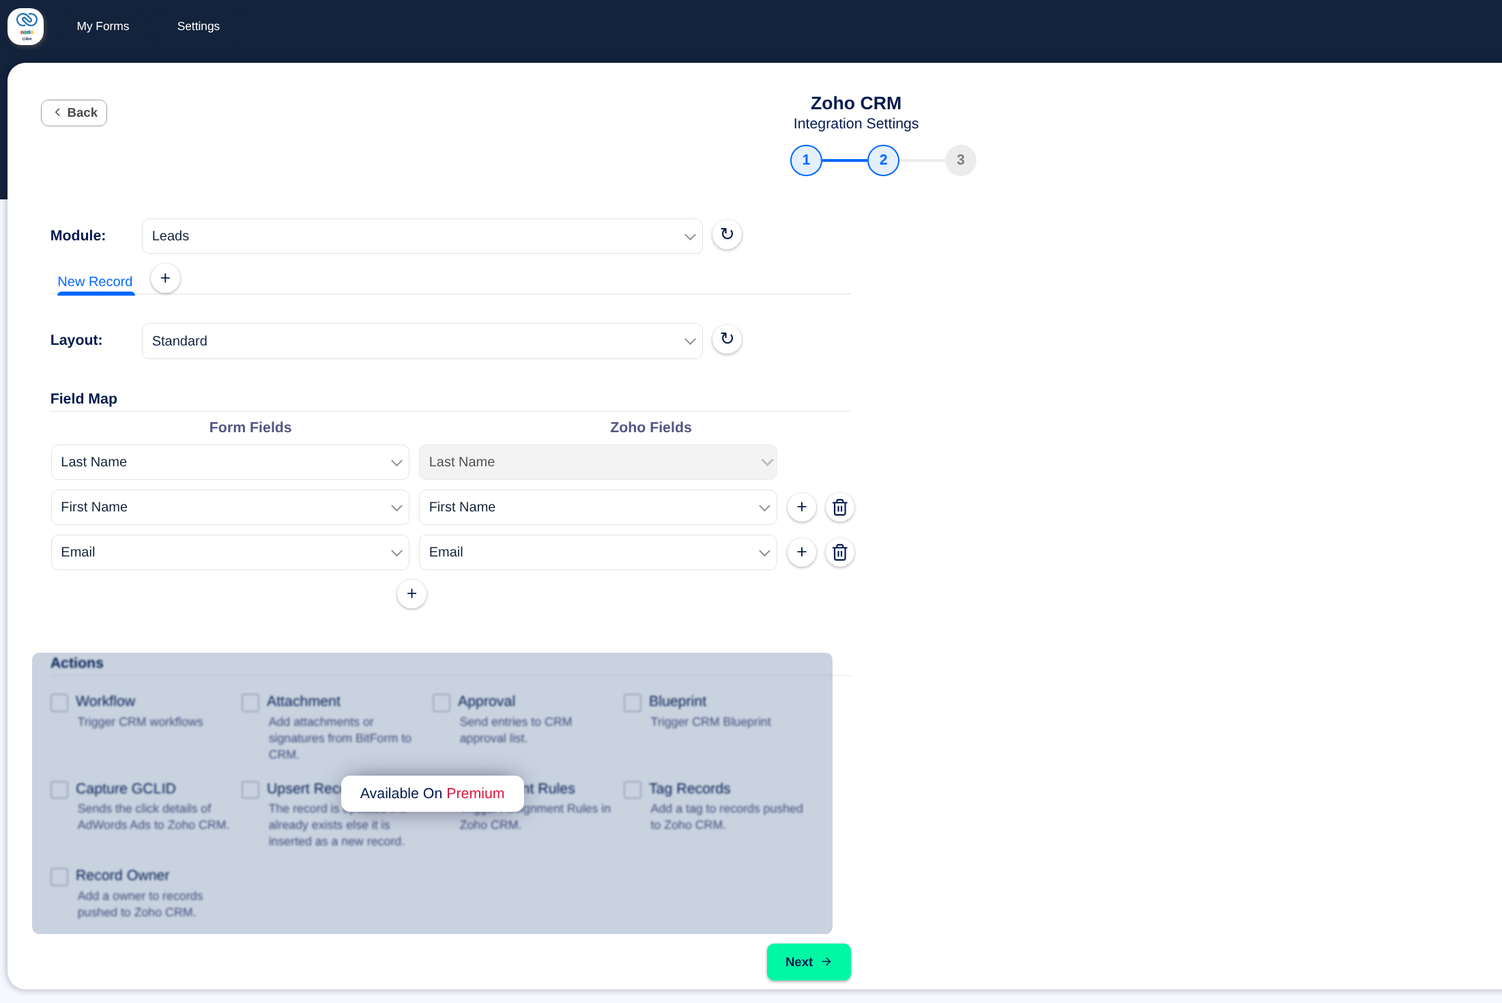Select the New Record tab
1502x1003 pixels.
pos(95,281)
